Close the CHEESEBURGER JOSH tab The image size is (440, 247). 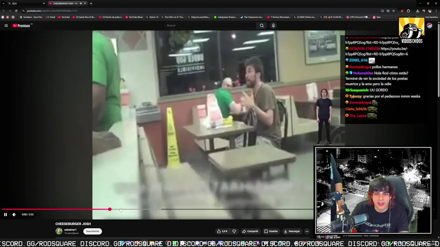(85, 3)
